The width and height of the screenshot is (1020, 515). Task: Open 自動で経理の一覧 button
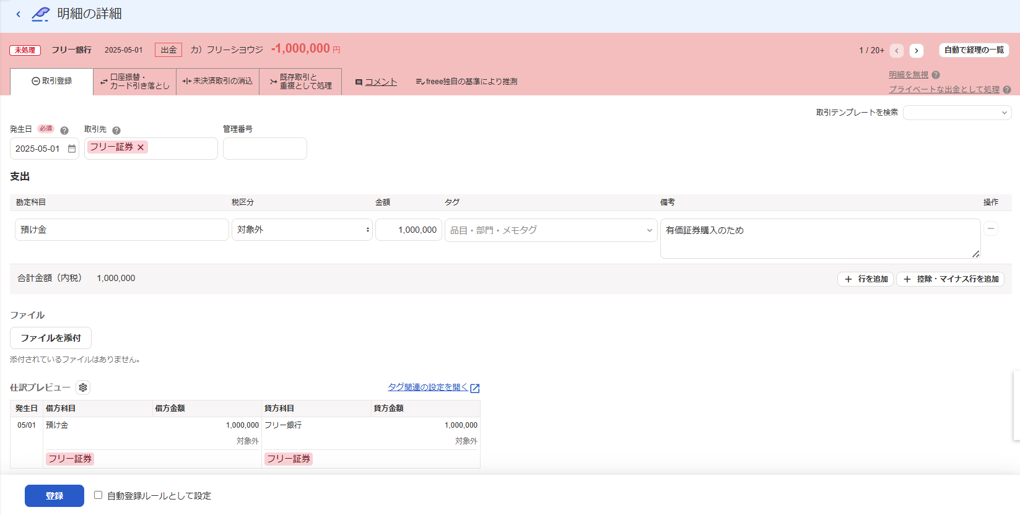coord(974,50)
